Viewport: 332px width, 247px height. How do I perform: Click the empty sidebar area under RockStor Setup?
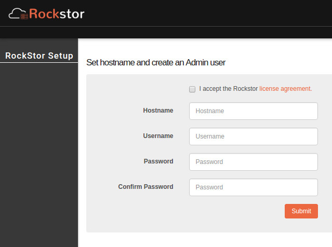click(x=39, y=155)
